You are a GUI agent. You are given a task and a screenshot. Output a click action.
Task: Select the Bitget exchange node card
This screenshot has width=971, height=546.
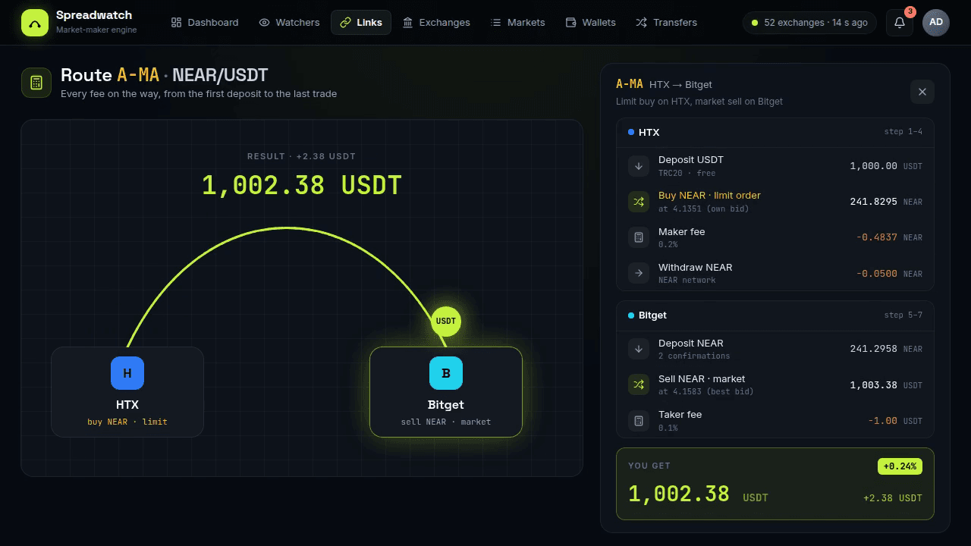[x=446, y=392]
